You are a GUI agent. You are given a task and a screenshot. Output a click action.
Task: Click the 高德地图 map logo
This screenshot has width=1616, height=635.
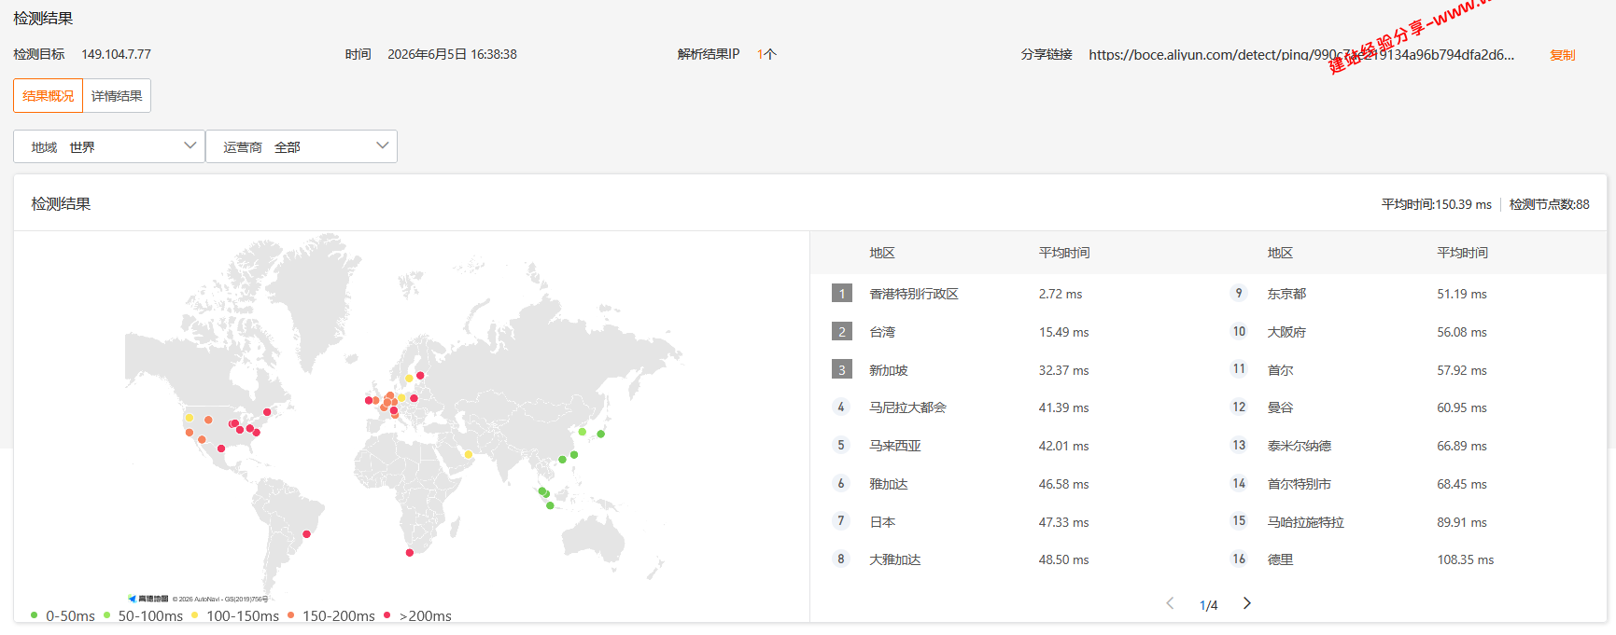pos(148,599)
